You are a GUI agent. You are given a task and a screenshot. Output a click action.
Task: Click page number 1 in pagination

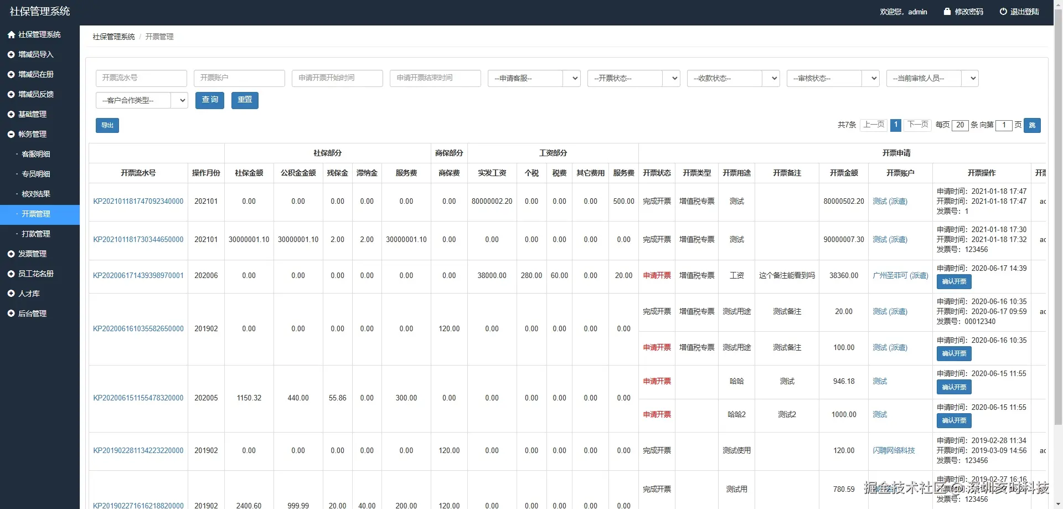(896, 125)
